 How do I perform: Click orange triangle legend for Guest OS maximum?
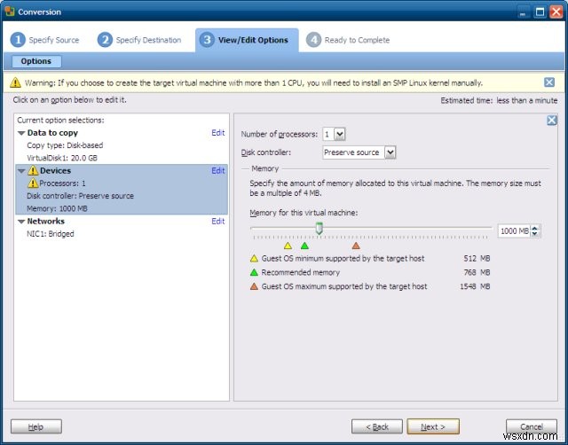[254, 286]
